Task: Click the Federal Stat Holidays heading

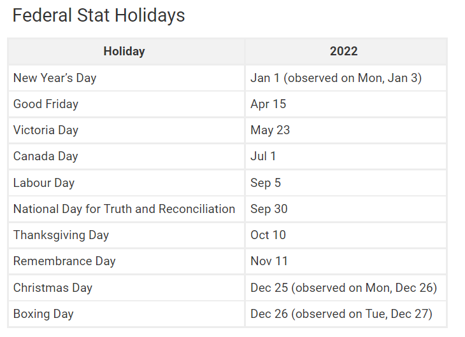Action: click(x=99, y=15)
